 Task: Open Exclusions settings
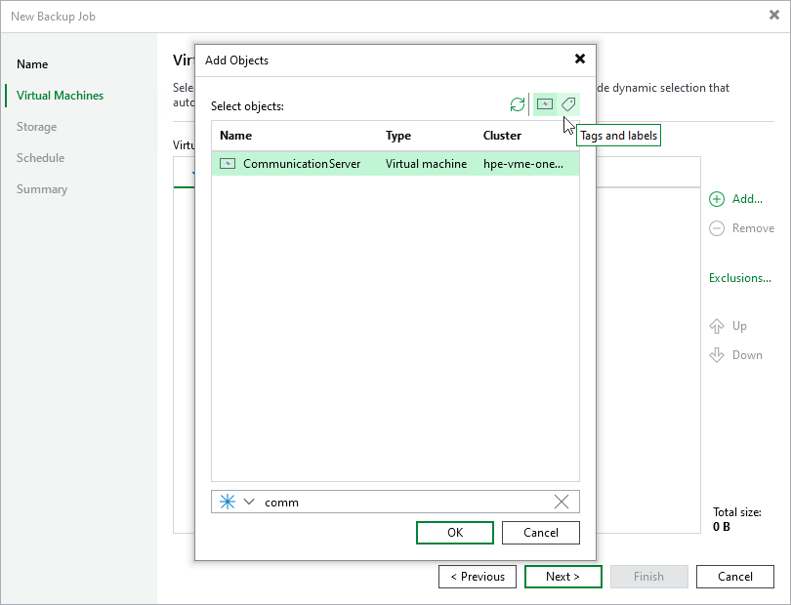[x=740, y=278]
